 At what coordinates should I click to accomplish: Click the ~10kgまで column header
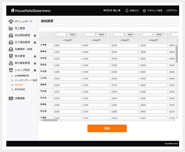point(67,40)
